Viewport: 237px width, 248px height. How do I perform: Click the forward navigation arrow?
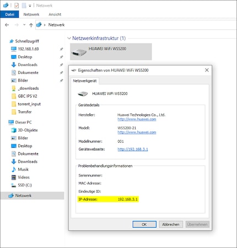tap(17, 25)
